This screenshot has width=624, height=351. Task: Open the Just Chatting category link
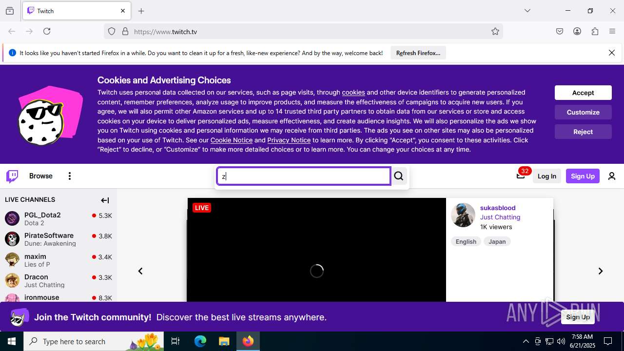(x=500, y=217)
